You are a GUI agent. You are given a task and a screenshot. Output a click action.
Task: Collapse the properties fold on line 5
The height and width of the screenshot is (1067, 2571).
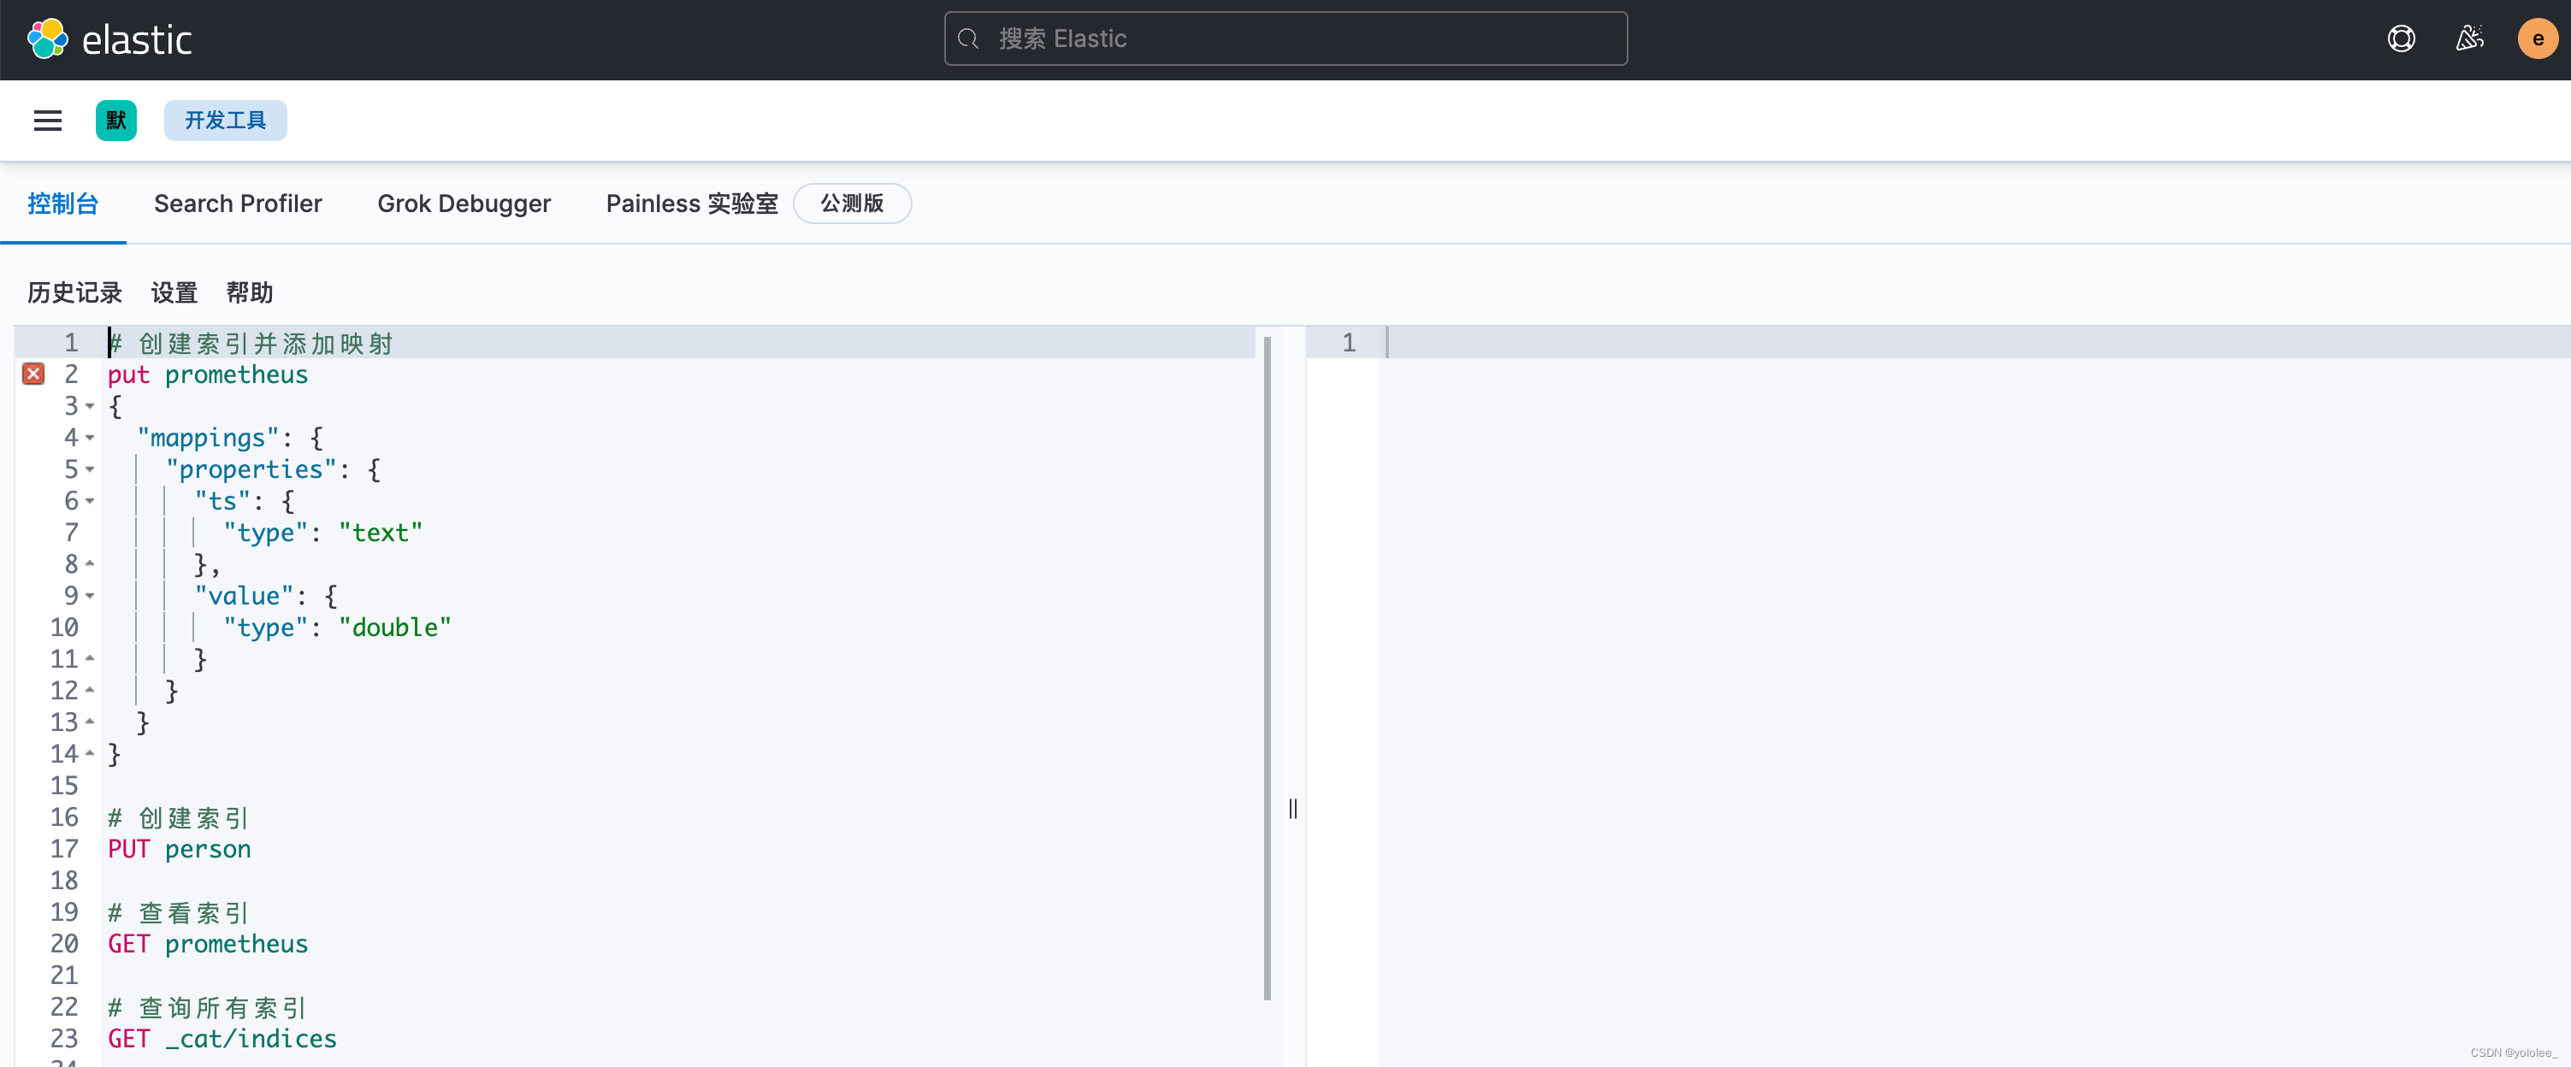point(90,471)
